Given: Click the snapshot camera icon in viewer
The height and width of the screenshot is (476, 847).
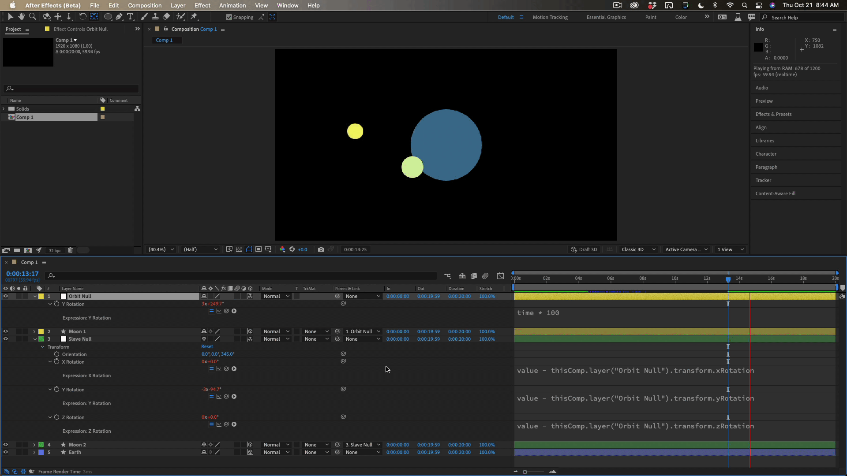Looking at the screenshot, I should [x=321, y=249].
